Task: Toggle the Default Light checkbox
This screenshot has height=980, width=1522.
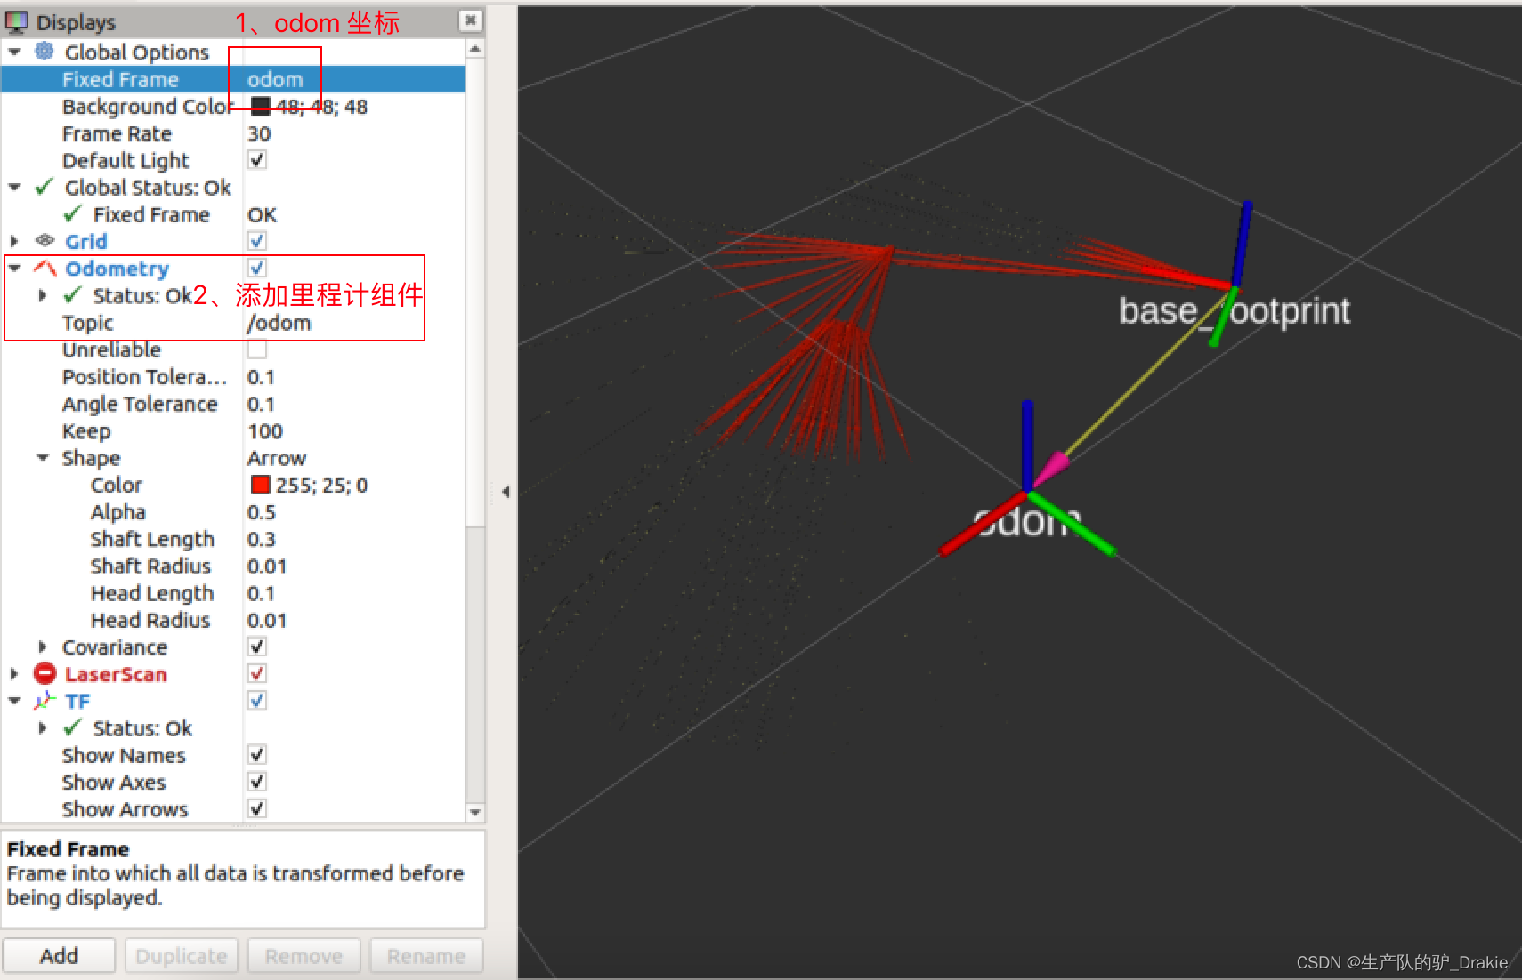Action: point(257,160)
